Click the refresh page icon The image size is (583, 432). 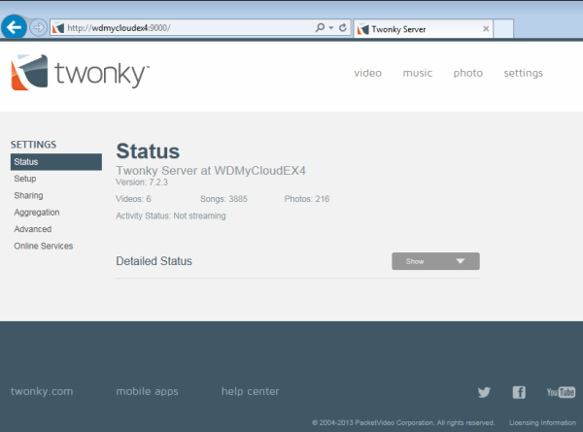pyautogui.click(x=343, y=27)
